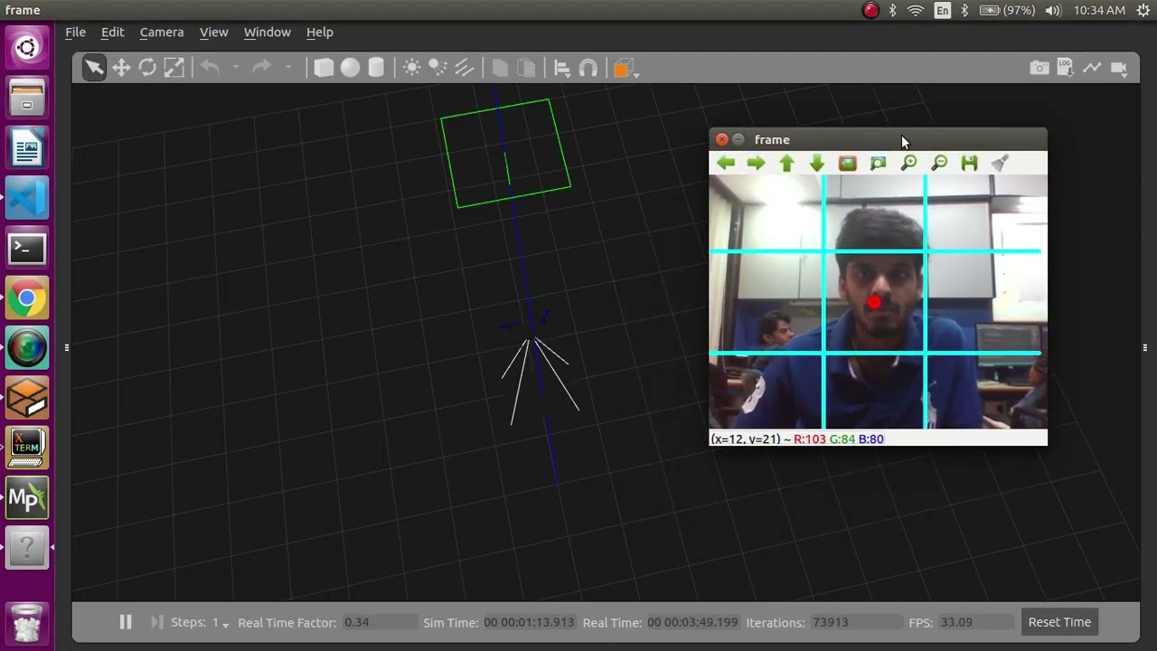
Task: Toggle the snap magnet tool
Action: pos(588,68)
